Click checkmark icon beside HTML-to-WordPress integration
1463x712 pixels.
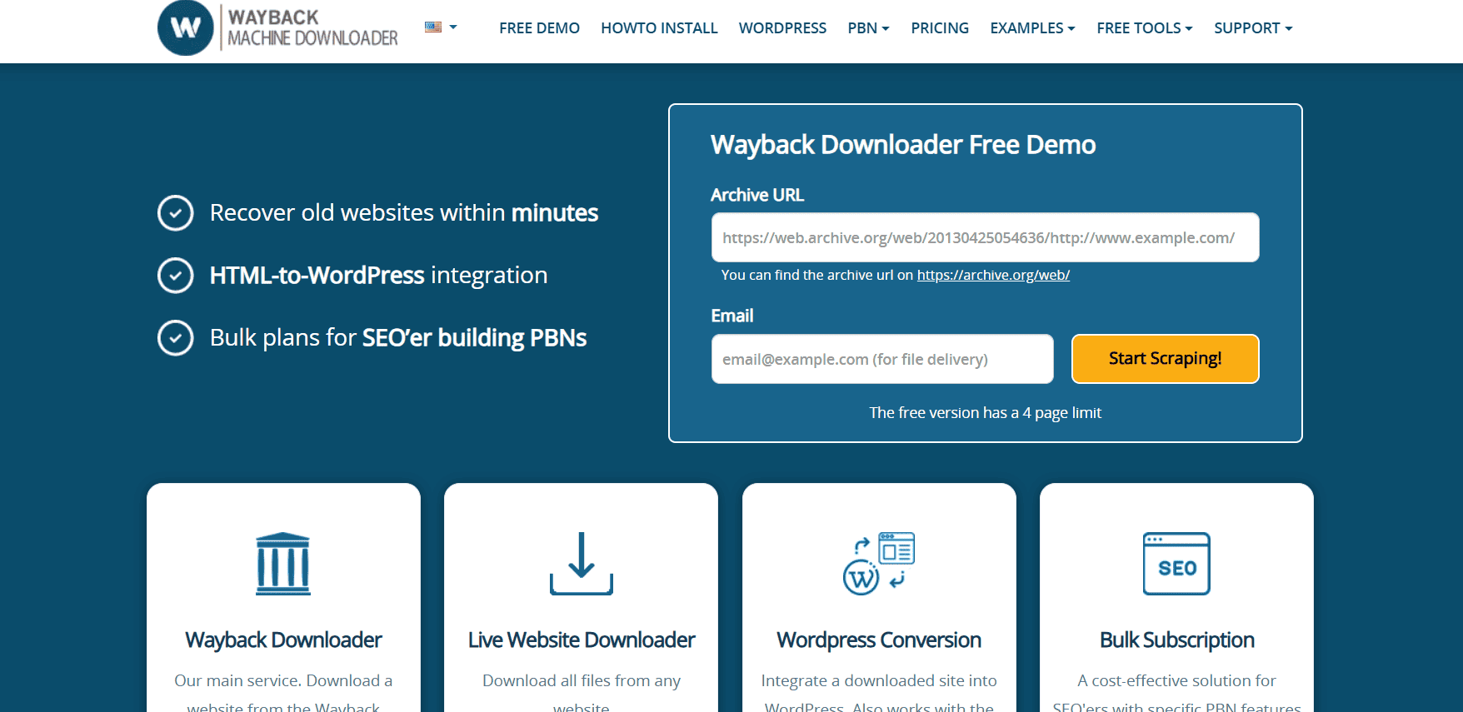pyautogui.click(x=176, y=276)
